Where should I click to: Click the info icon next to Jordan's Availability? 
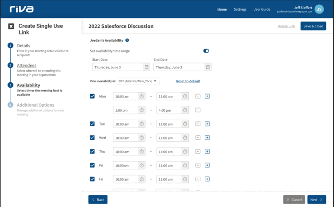[x=127, y=40]
